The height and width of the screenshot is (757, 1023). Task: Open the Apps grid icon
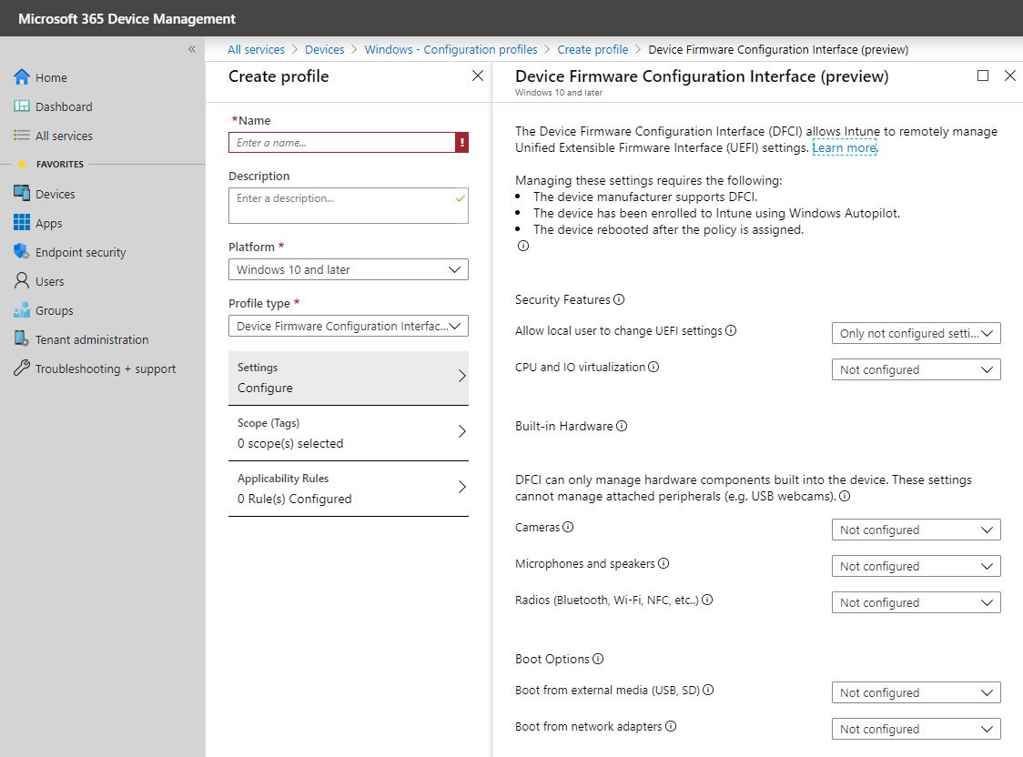22,222
